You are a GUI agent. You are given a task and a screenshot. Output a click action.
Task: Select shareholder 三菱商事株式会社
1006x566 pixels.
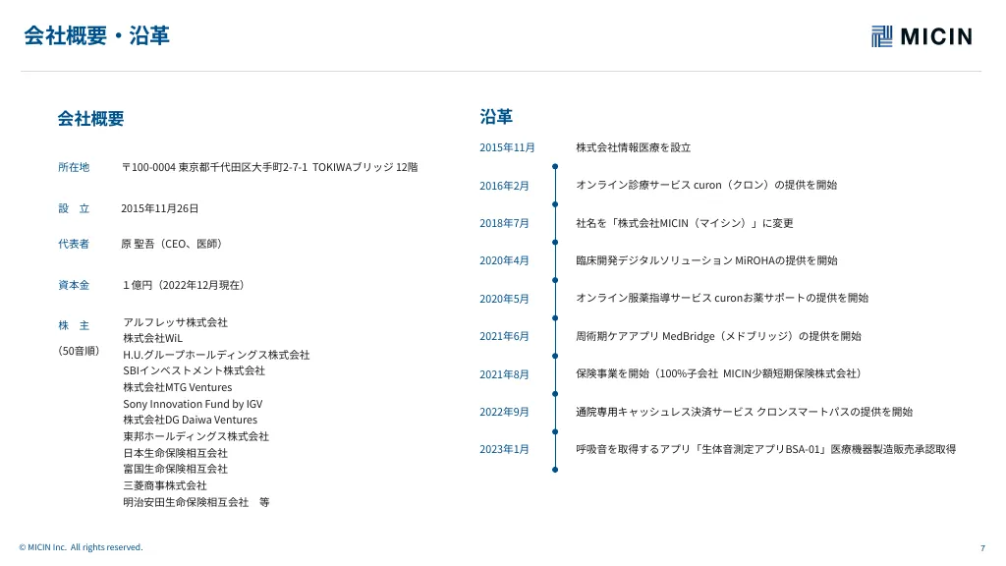[165, 485]
